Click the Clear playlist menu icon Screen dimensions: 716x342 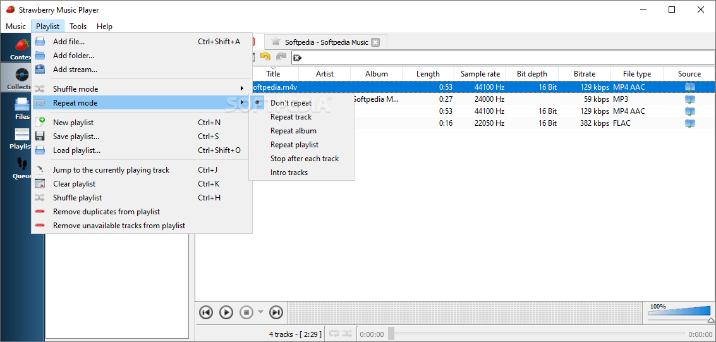[x=40, y=184]
